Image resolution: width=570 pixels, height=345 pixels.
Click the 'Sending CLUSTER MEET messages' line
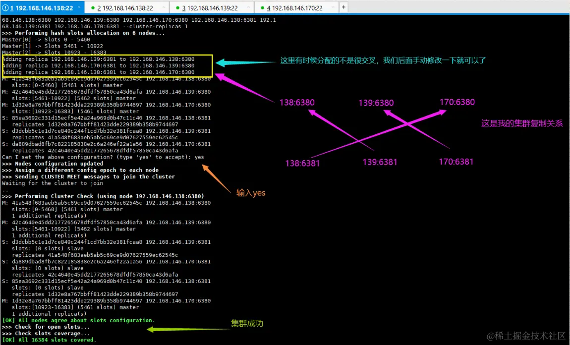pyautogui.click(x=88, y=177)
